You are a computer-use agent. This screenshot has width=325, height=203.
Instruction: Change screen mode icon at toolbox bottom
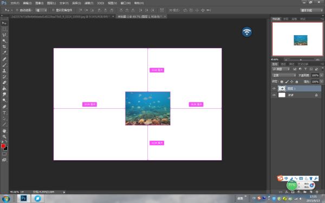(x=4, y=160)
